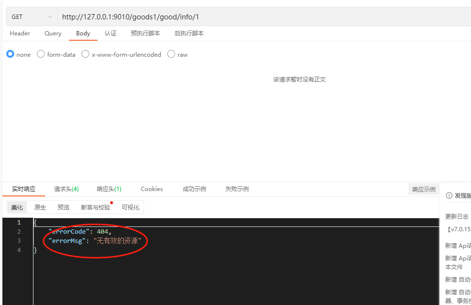Open the 断言与校验 view
Screen dimensions: 471x305
click(x=96, y=208)
